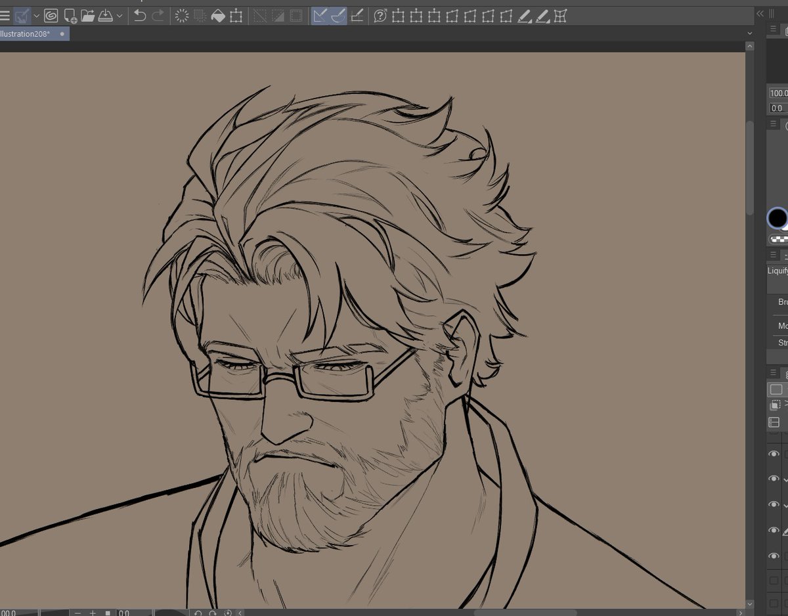
Task: Click the Deselect icon
Action: point(261,16)
